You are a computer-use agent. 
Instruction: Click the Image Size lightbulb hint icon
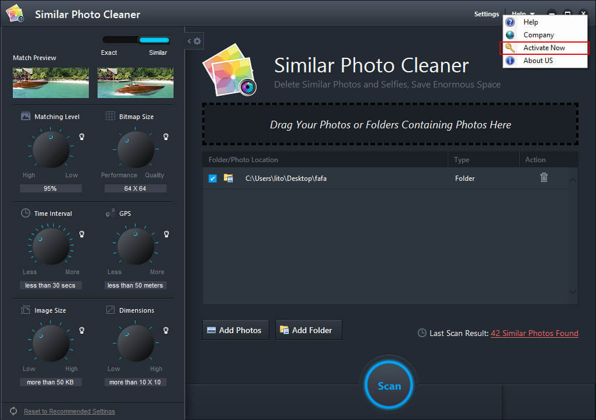pyautogui.click(x=82, y=331)
